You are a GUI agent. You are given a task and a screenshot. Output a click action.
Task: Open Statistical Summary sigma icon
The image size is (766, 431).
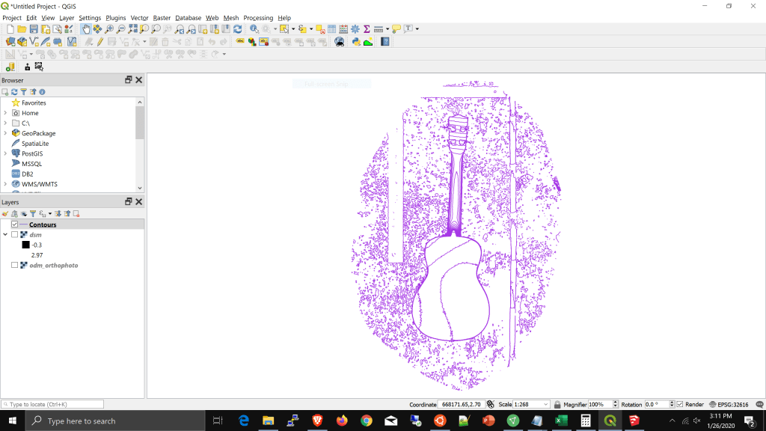367,29
